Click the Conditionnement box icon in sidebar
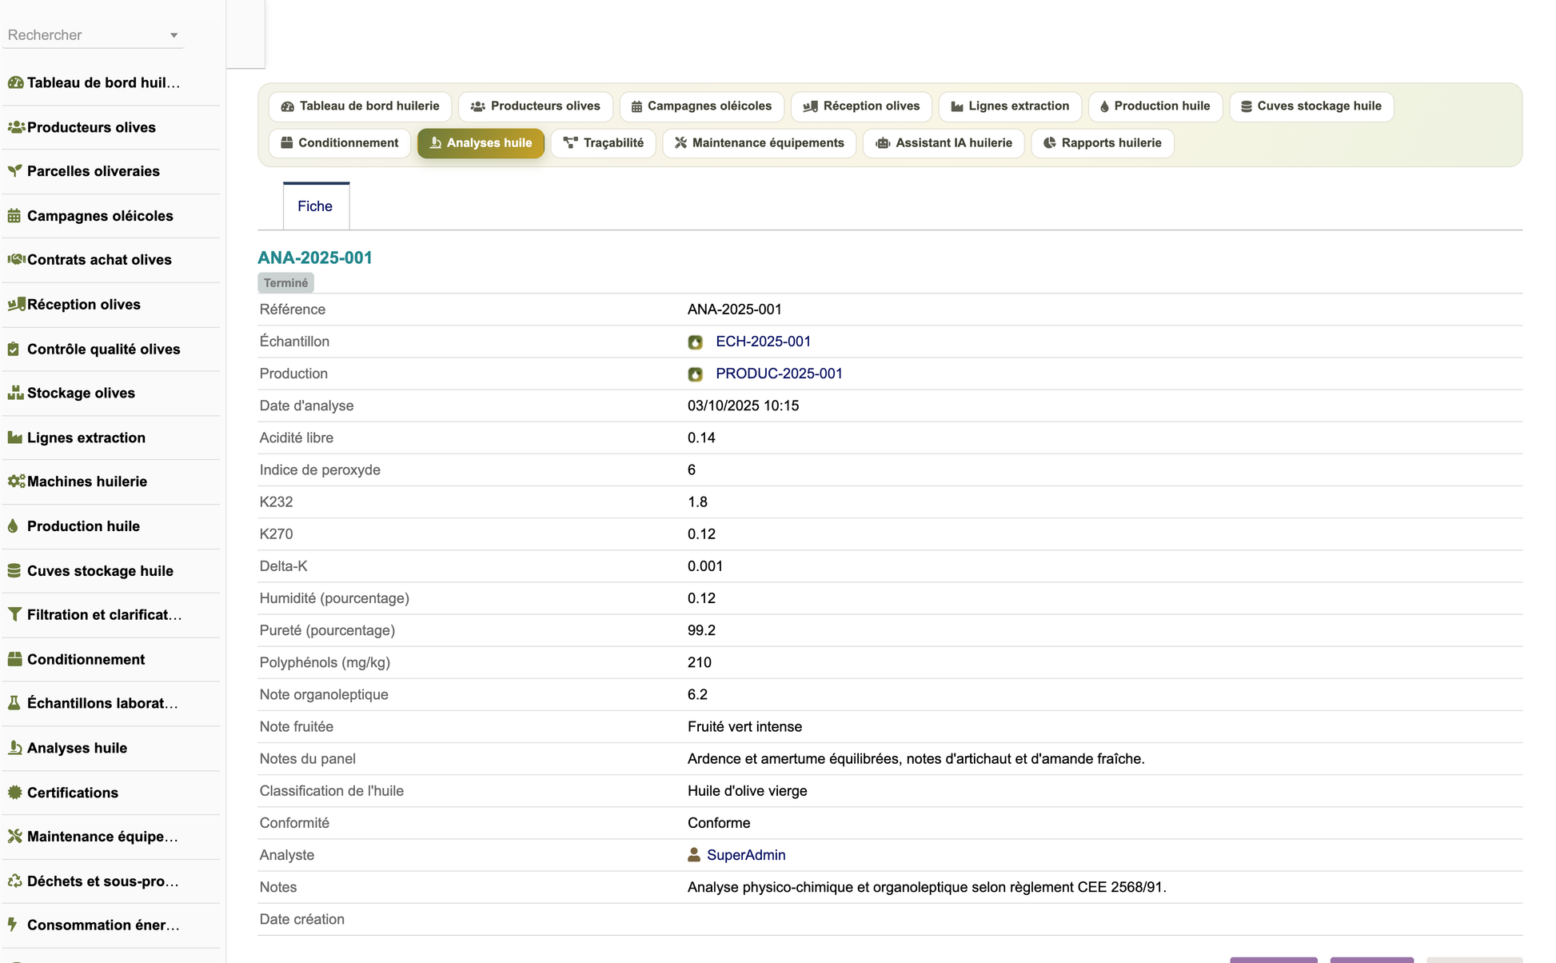The width and height of the screenshot is (1556, 963). 14,659
